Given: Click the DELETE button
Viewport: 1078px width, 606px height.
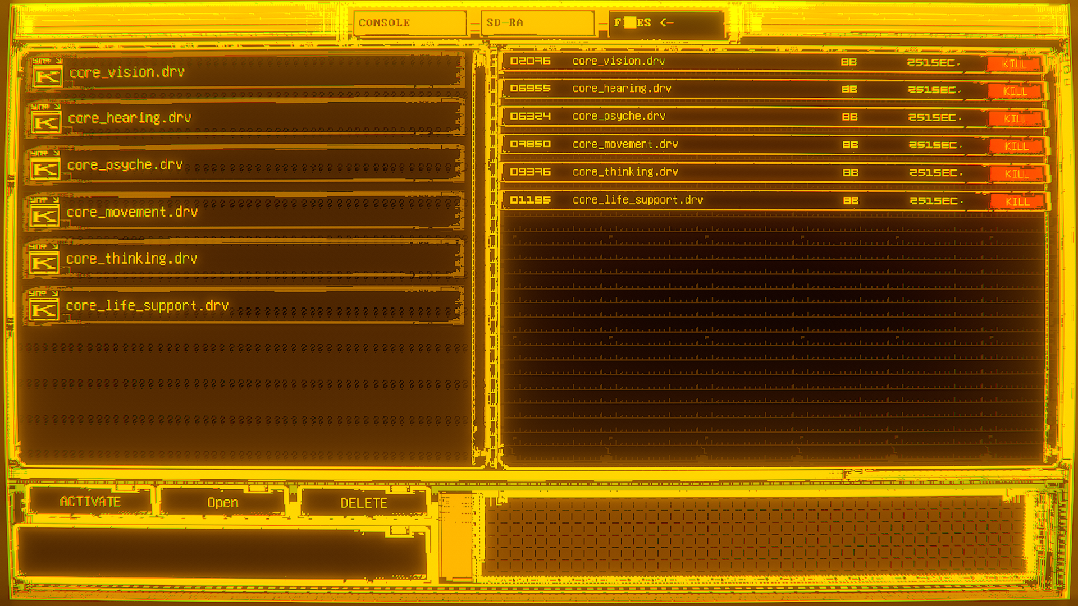Looking at the screenshot, I should pyautogui.click(x=364, y=503).
